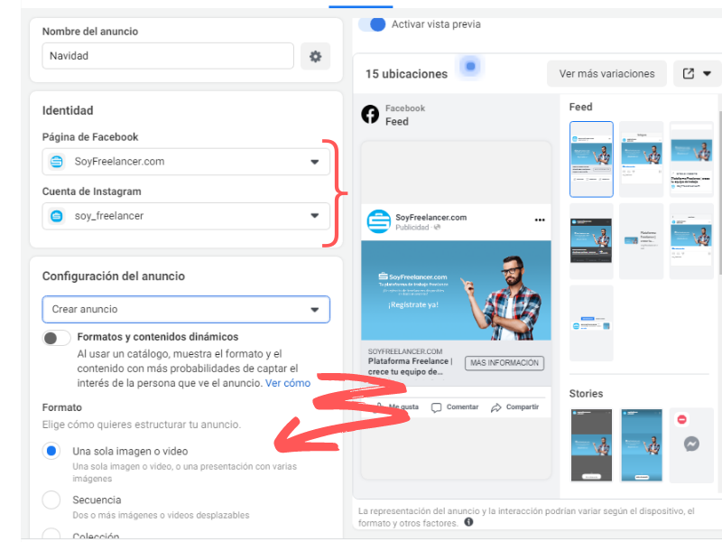Select third Feed thumbnail in top row
The width and height of the screenshot is (722, 542).
coord(691,159)
